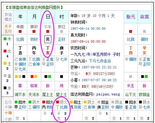The height and width of the screenshot is (123, 155).
Task: Click the 阴木 乙 偏印 cell
Action: point(34,105)
